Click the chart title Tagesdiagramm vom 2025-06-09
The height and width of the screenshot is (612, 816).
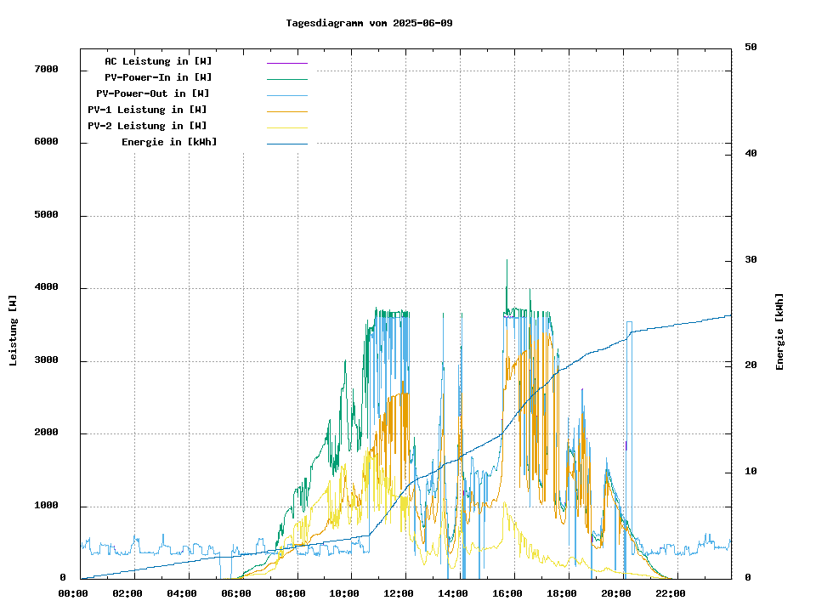369,23
